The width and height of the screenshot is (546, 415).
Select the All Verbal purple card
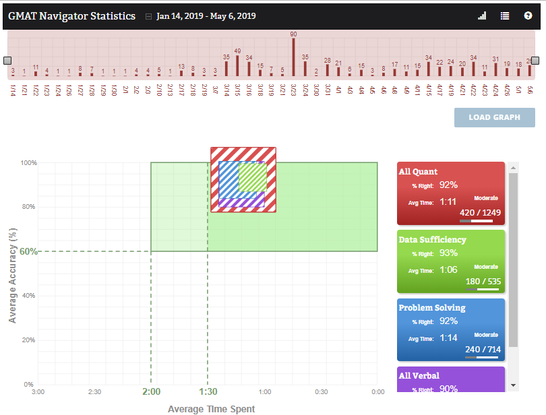[451, 379]
